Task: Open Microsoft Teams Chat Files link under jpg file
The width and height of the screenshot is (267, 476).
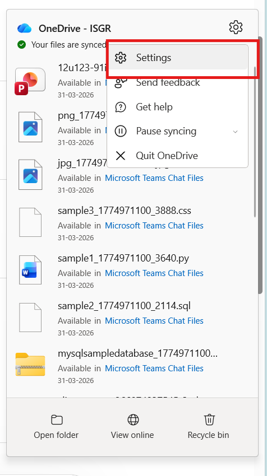Action: (x=154, y=178)
